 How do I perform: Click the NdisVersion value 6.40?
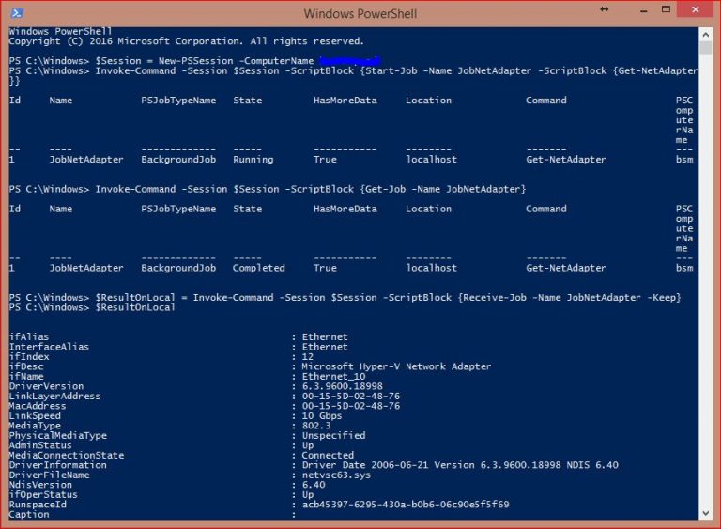click(314, 485)
